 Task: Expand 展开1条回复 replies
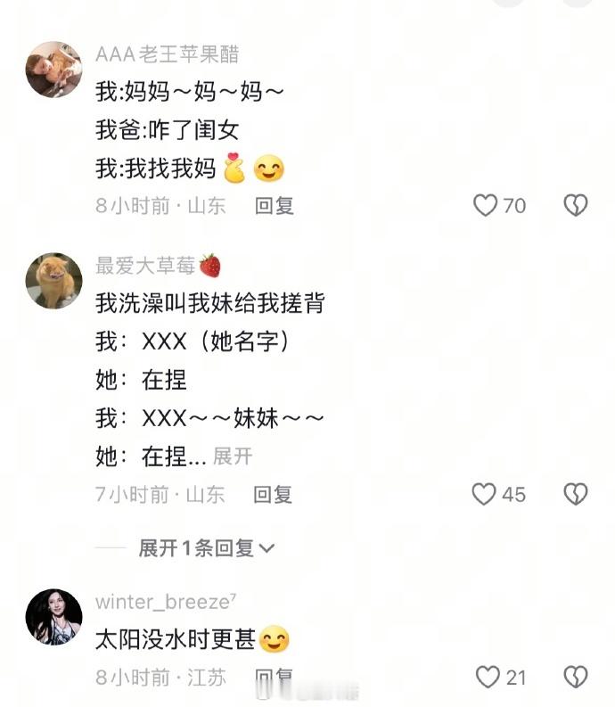(x=207, y=548)
